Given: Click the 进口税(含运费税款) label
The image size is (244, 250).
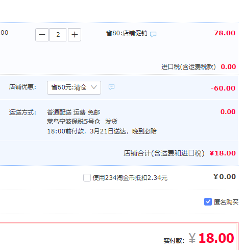Looking at the screenshot, I should coord(188,67).
